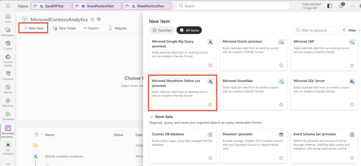Favorite the Event Schema Set card

352,158
